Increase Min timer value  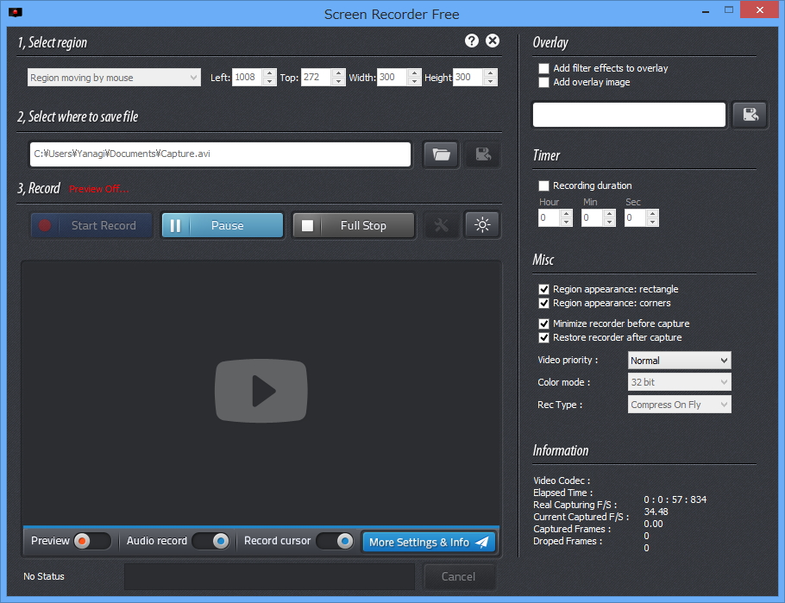point(609,214)
